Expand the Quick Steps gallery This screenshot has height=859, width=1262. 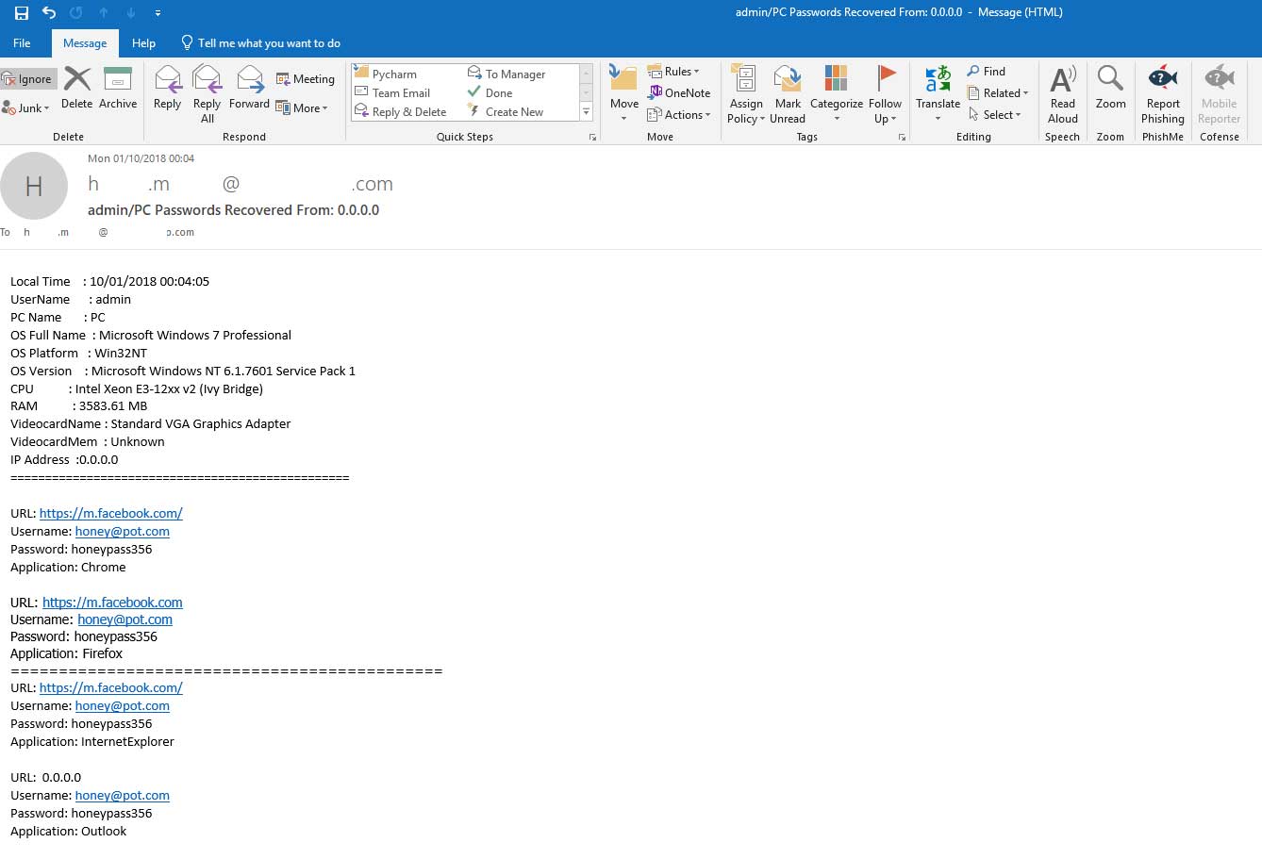click(586, 112)
